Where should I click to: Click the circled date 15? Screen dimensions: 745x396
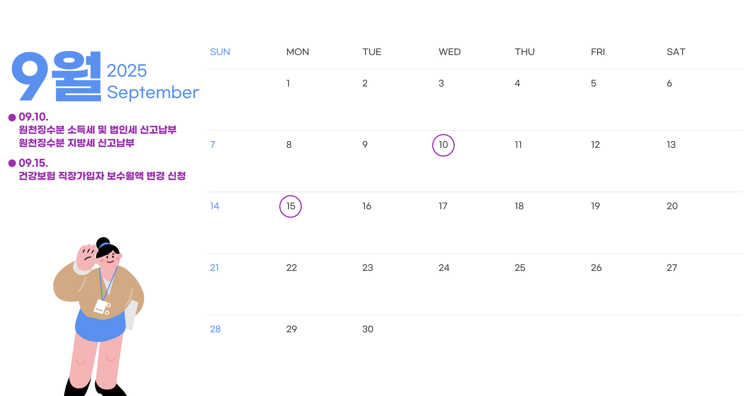[x=290, y=206]
